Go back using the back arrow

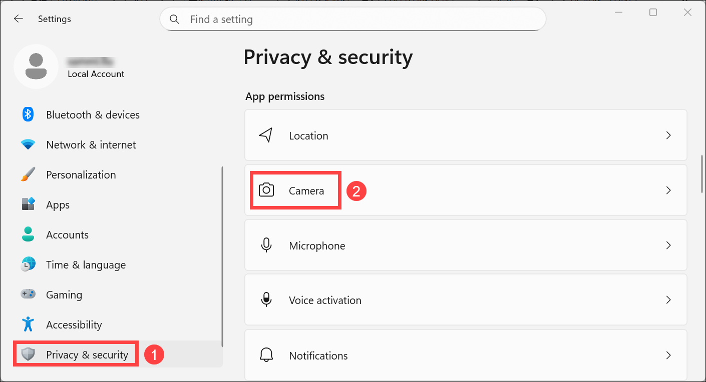pos(19,19)
